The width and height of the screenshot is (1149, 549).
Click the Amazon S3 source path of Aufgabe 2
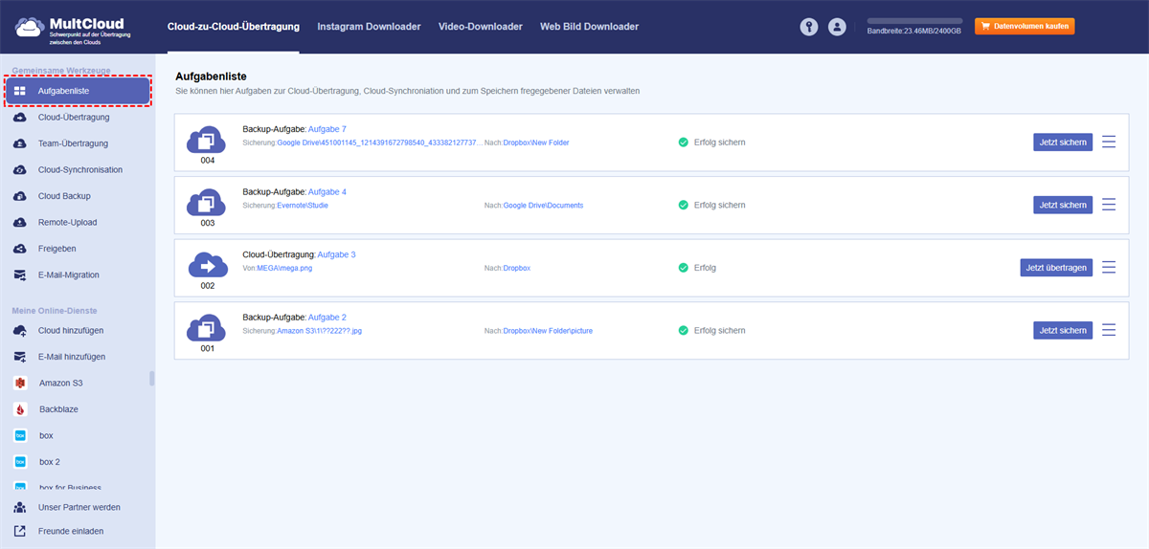click(320, 331)
